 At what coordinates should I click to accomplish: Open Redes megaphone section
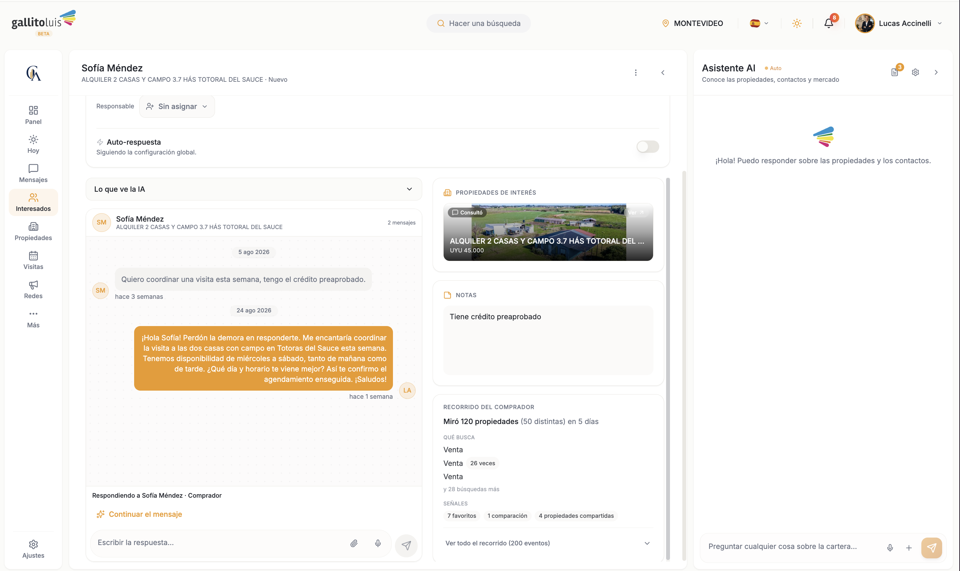(x=33, y=290)
